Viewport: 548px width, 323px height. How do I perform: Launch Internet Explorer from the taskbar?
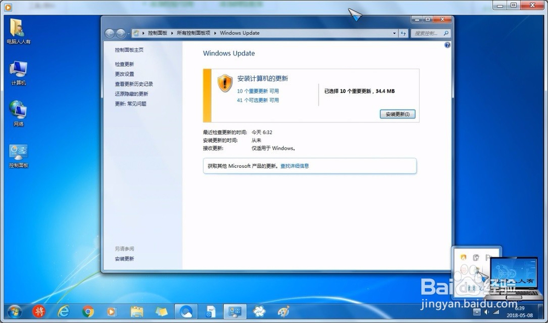(64, 311)
